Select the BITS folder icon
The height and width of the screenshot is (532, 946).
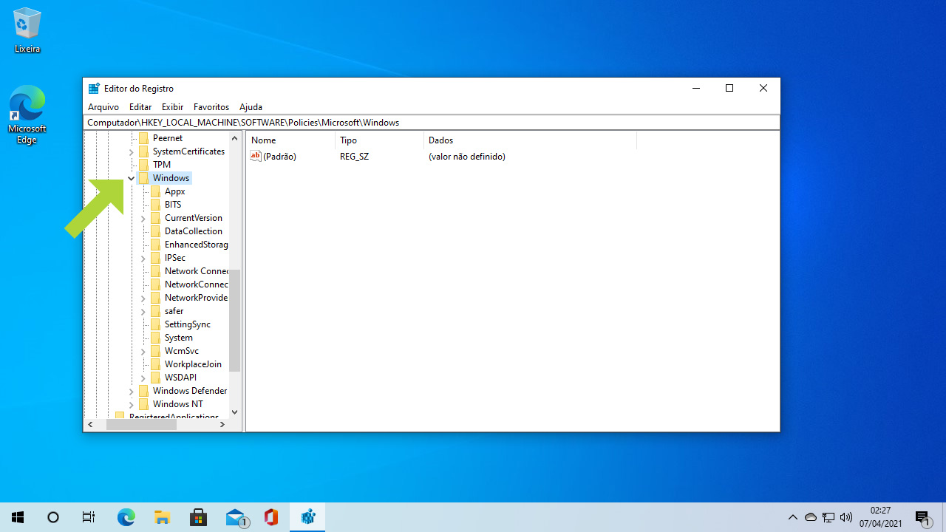[x=155, y=205]
